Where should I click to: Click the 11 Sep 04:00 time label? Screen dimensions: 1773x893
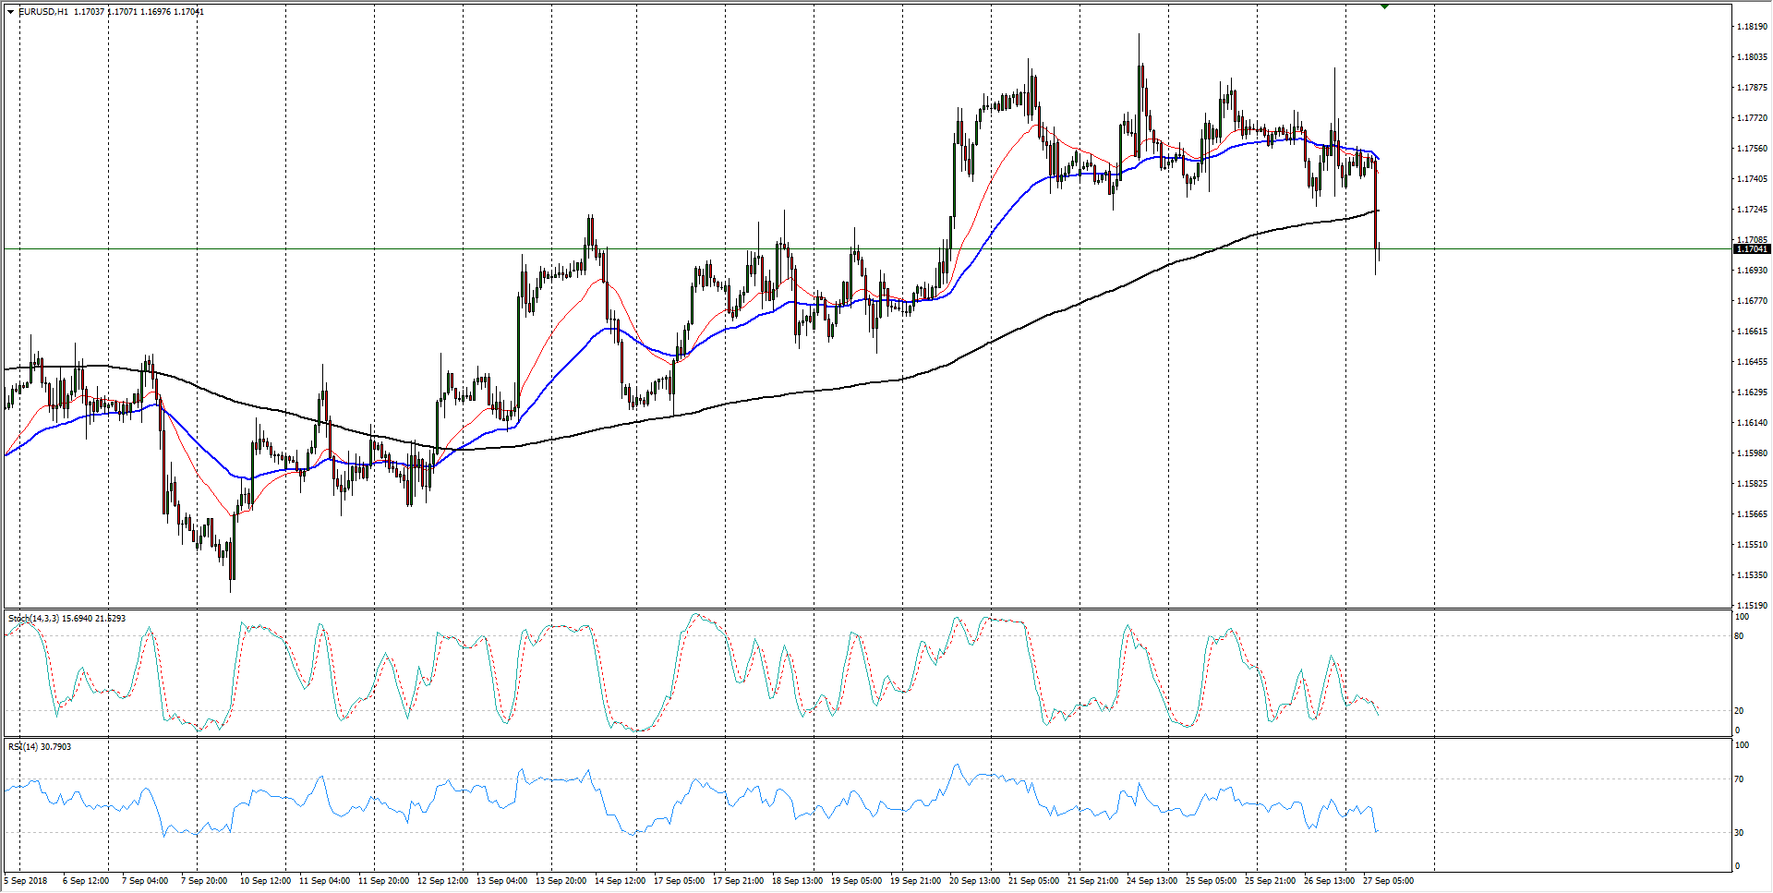[x=325, y=881]
